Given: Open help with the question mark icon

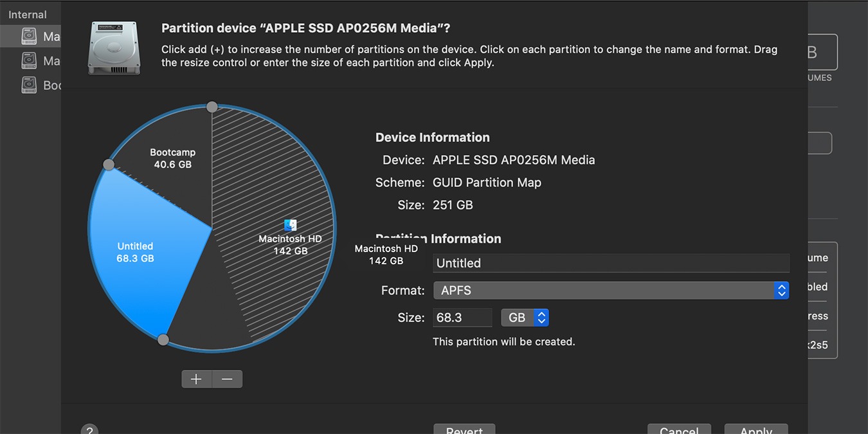Looking at the screenshot, I should point(89,429).
